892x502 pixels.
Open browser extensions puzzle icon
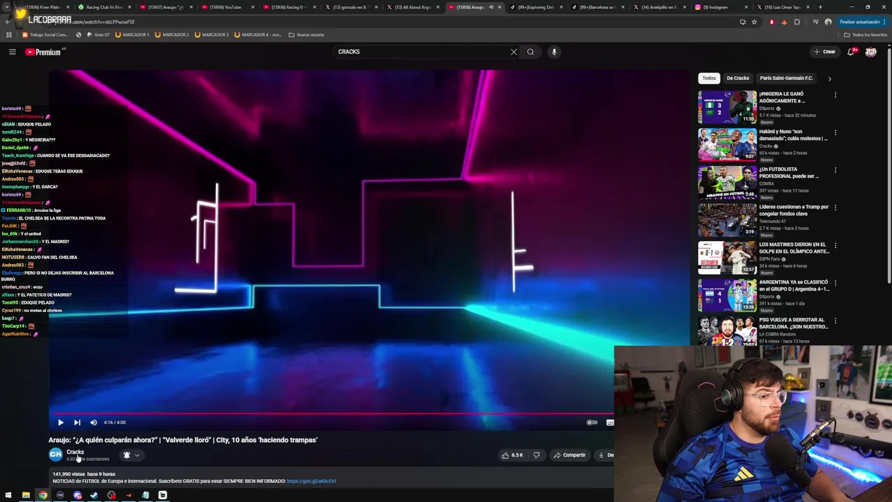797,22
